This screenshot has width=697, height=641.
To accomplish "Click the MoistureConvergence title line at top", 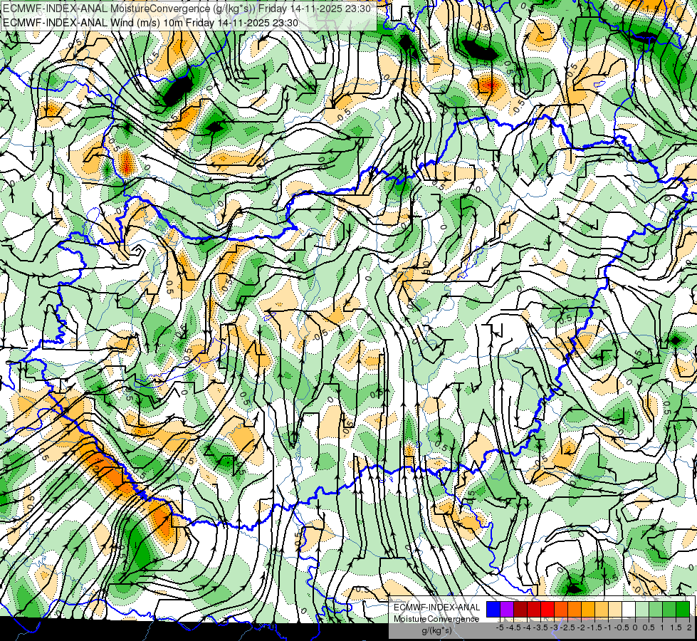I will click(x=187, y=9).
